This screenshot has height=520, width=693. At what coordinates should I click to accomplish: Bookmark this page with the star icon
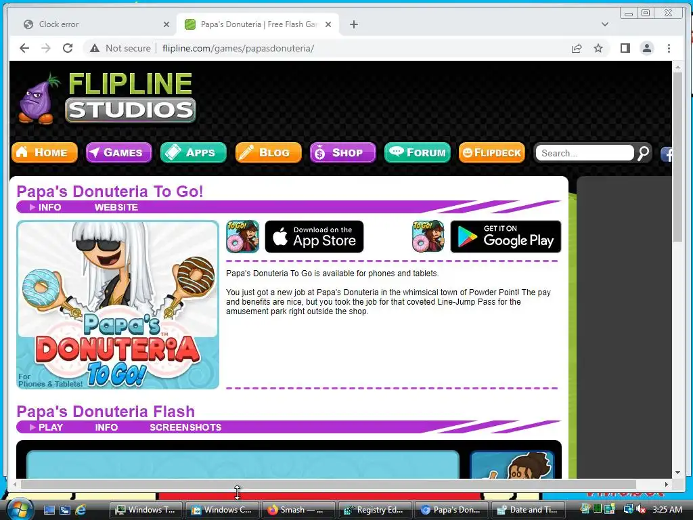pos(598,48)
